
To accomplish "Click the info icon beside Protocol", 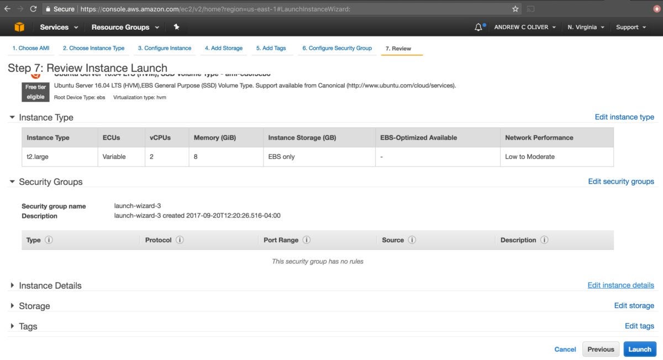I will tap(180, 240).
